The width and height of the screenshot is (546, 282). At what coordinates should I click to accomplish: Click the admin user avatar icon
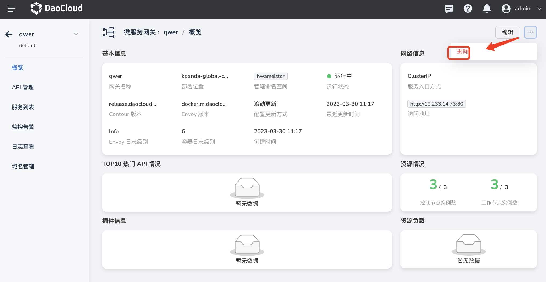tap(506, 9)
